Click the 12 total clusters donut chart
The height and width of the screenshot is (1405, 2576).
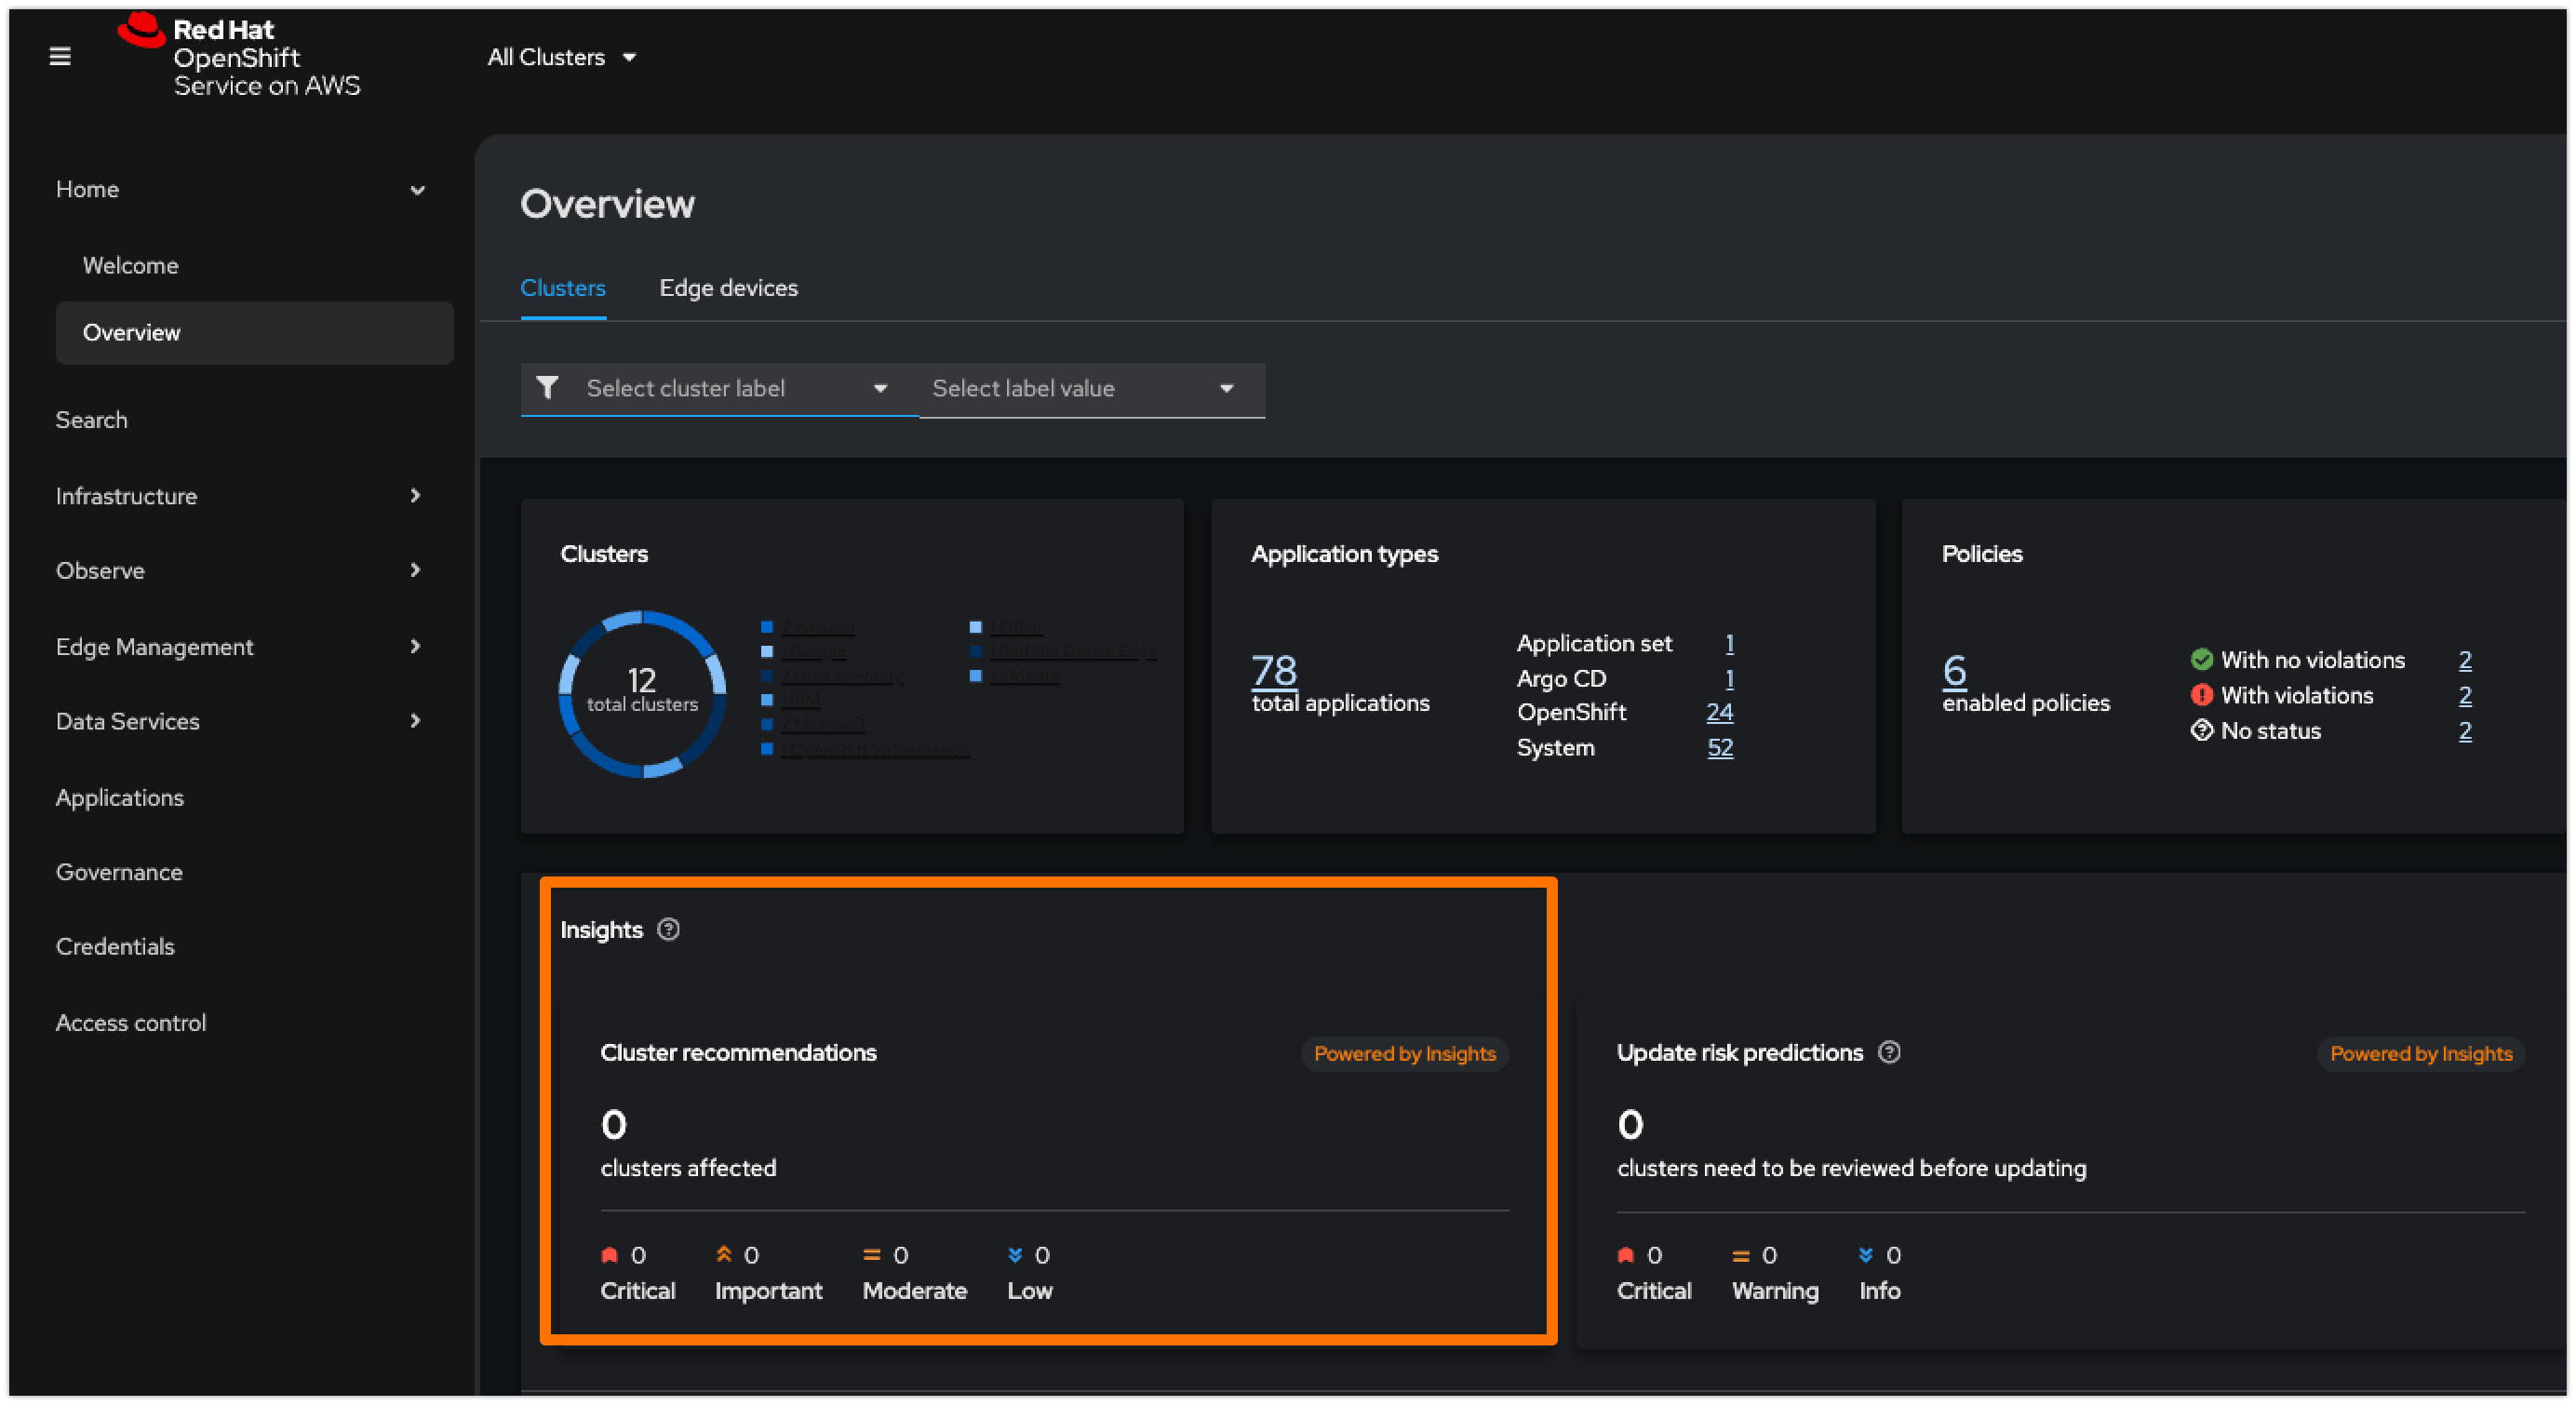click(642, 692)
